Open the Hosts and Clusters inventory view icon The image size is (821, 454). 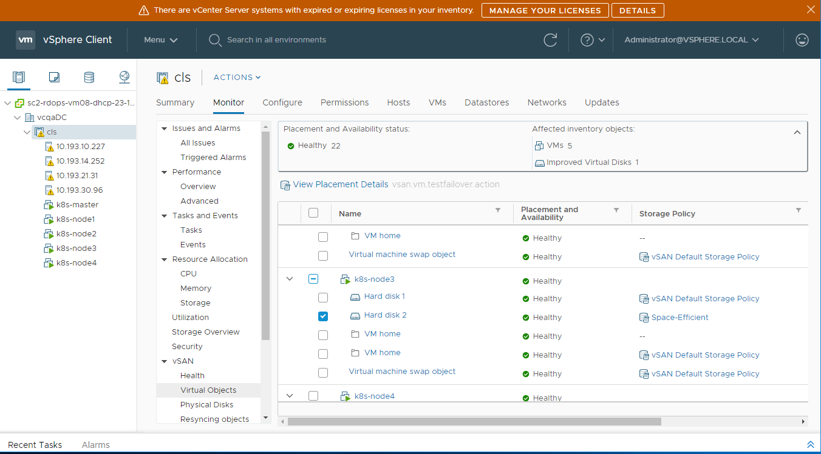(x=19, y=77)
